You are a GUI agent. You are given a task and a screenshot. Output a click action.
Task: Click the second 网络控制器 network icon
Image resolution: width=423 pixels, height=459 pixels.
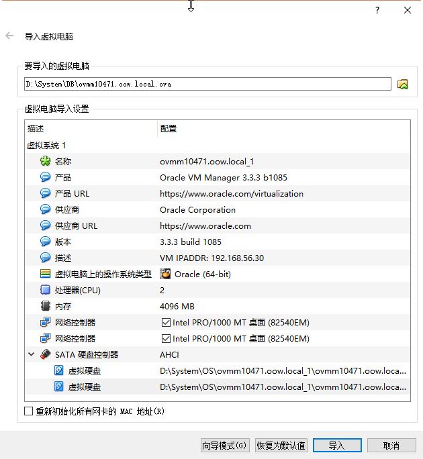(45, 338)
